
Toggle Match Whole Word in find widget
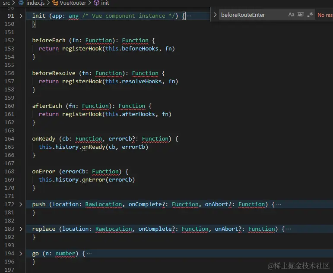click(x=301, y=15)
